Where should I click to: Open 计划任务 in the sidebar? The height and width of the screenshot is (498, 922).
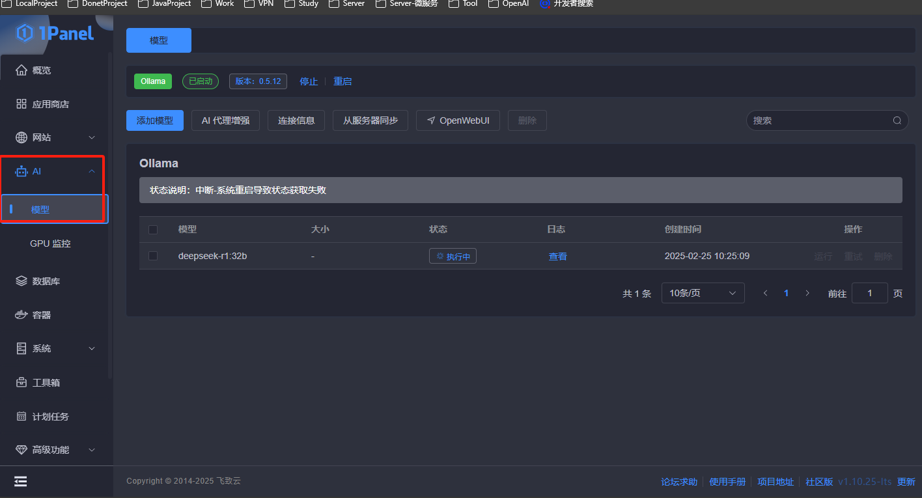pyautogui.click(x=51, y=417)
